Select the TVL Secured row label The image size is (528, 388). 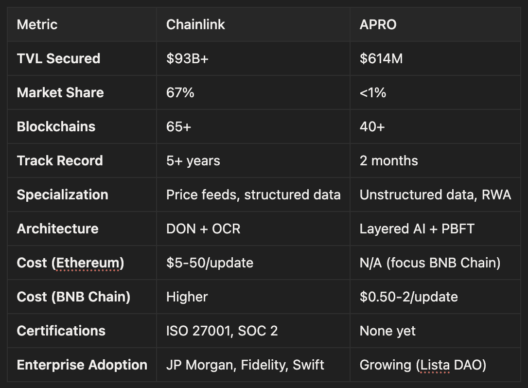(59, 59)
